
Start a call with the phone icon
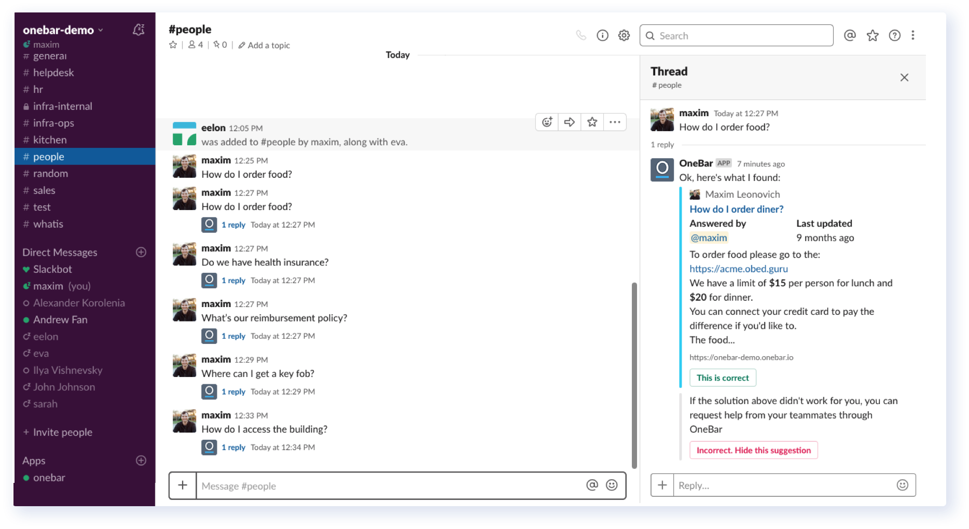[581, 35]
